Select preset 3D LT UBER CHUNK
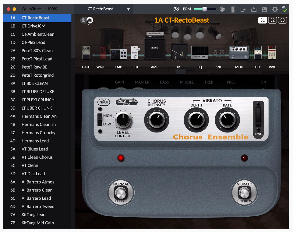Screen dimensions: 293x232 (x=37, y=108)
